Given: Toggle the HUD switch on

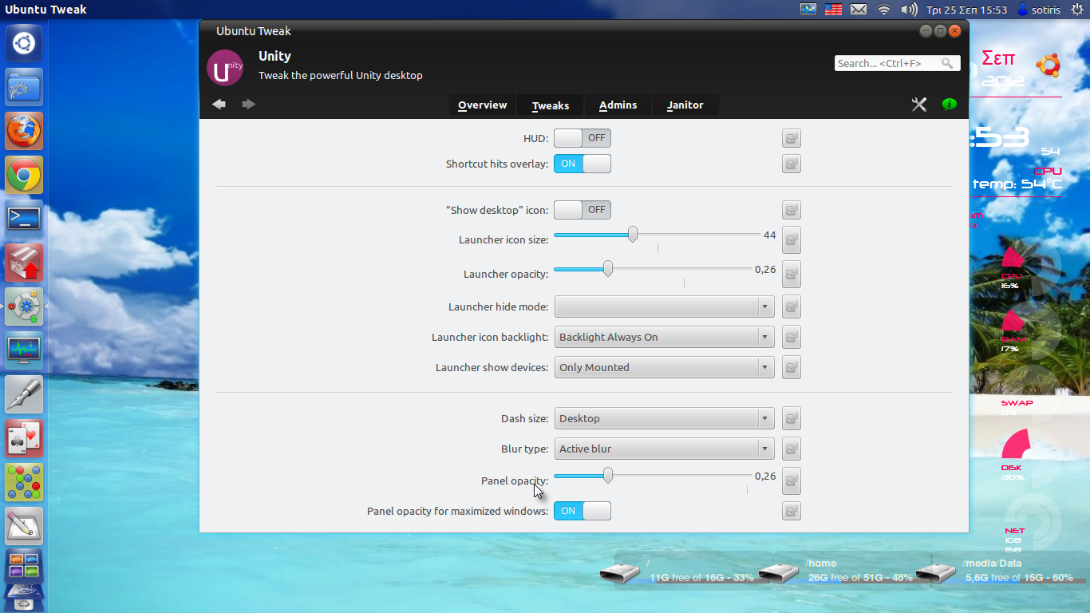Looking at the screenshot, I should pyautogui.click(x=582, y=138).
